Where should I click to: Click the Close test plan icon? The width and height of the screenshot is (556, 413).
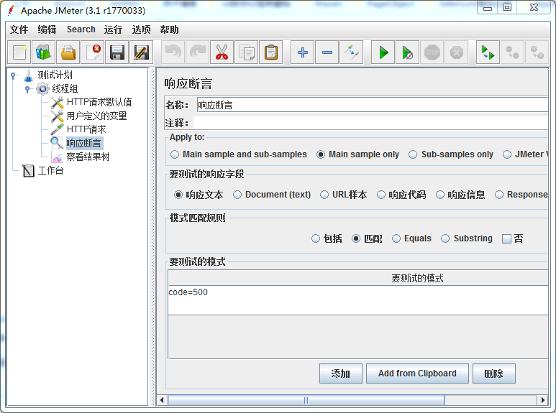[93, 52]
